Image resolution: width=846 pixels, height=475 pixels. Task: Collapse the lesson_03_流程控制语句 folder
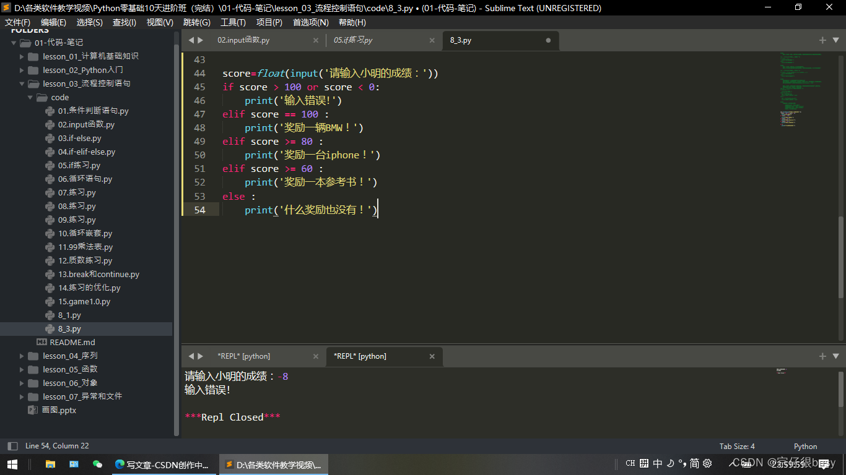20,83
